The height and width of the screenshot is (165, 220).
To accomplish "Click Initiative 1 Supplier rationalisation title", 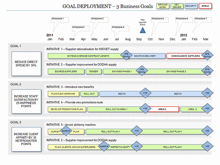I will click(83, 49).
